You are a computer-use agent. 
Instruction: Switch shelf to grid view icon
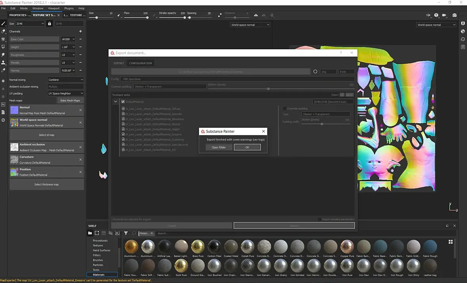pyautogui.click(x=451, y=242)
